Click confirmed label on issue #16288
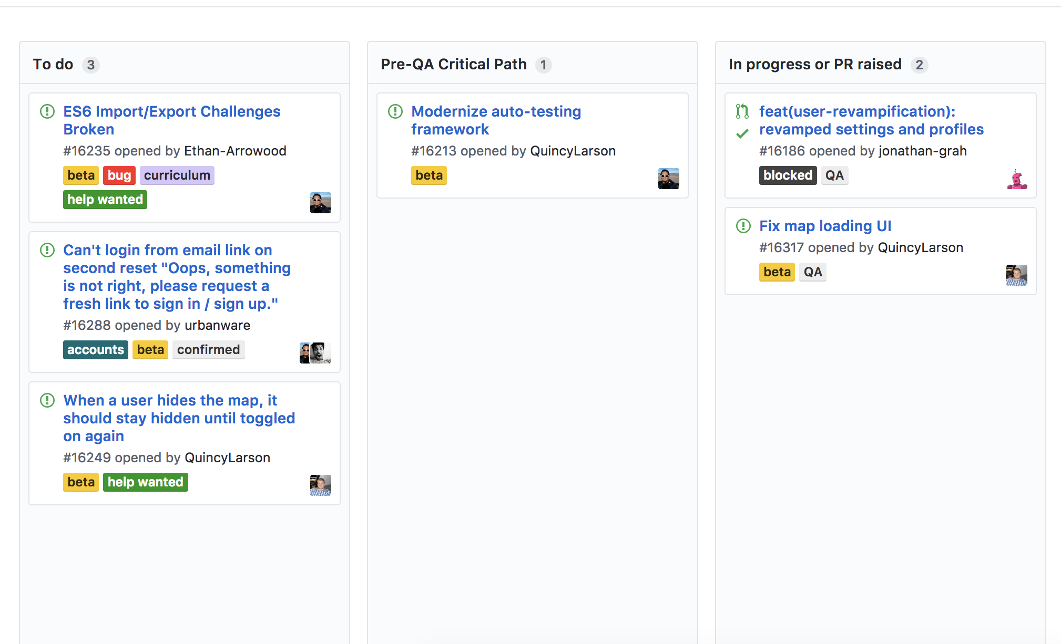The width and height of the screenshot is (1061, 644). pyautogui.click(x=208, y=350)
